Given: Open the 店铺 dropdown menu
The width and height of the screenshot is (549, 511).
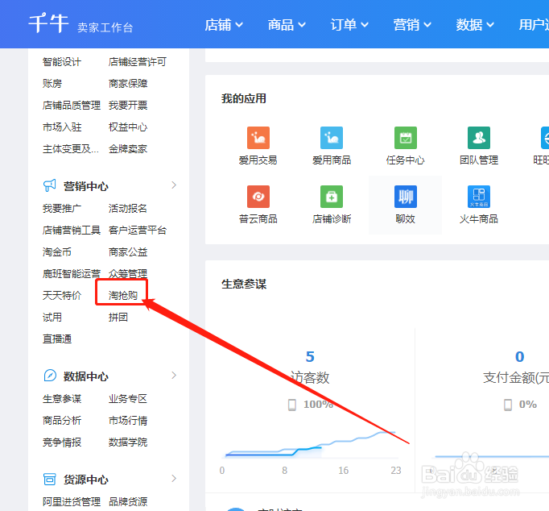Looking at the screenshot, I should coord(224,25).
